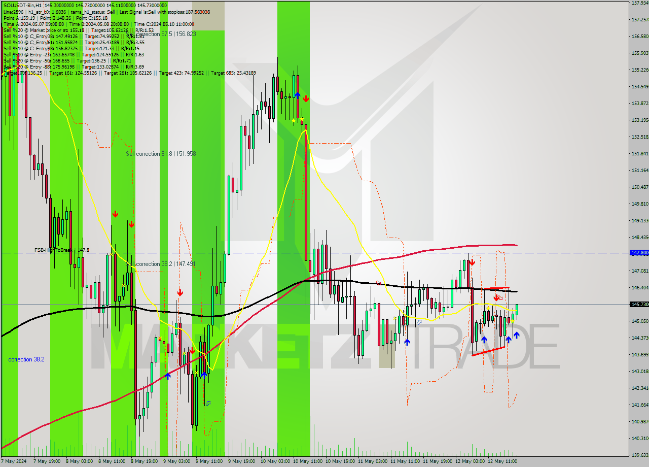Click the 155.226 price axis label
Image resolution: width=649 pixels, height=467 pixels.
click(640, 70)
